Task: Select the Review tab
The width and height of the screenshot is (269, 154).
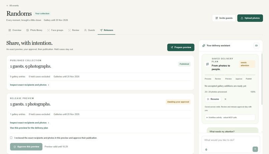Action: pos(74,30)
